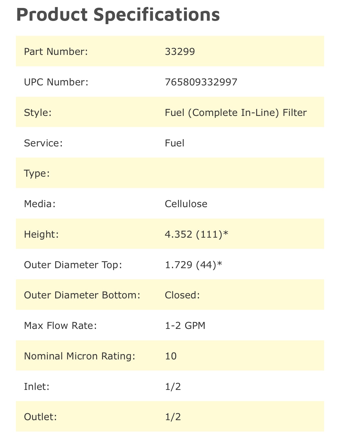Click the 1-2 GPM flow rate value
340x448 pixels.
point(185,325)
